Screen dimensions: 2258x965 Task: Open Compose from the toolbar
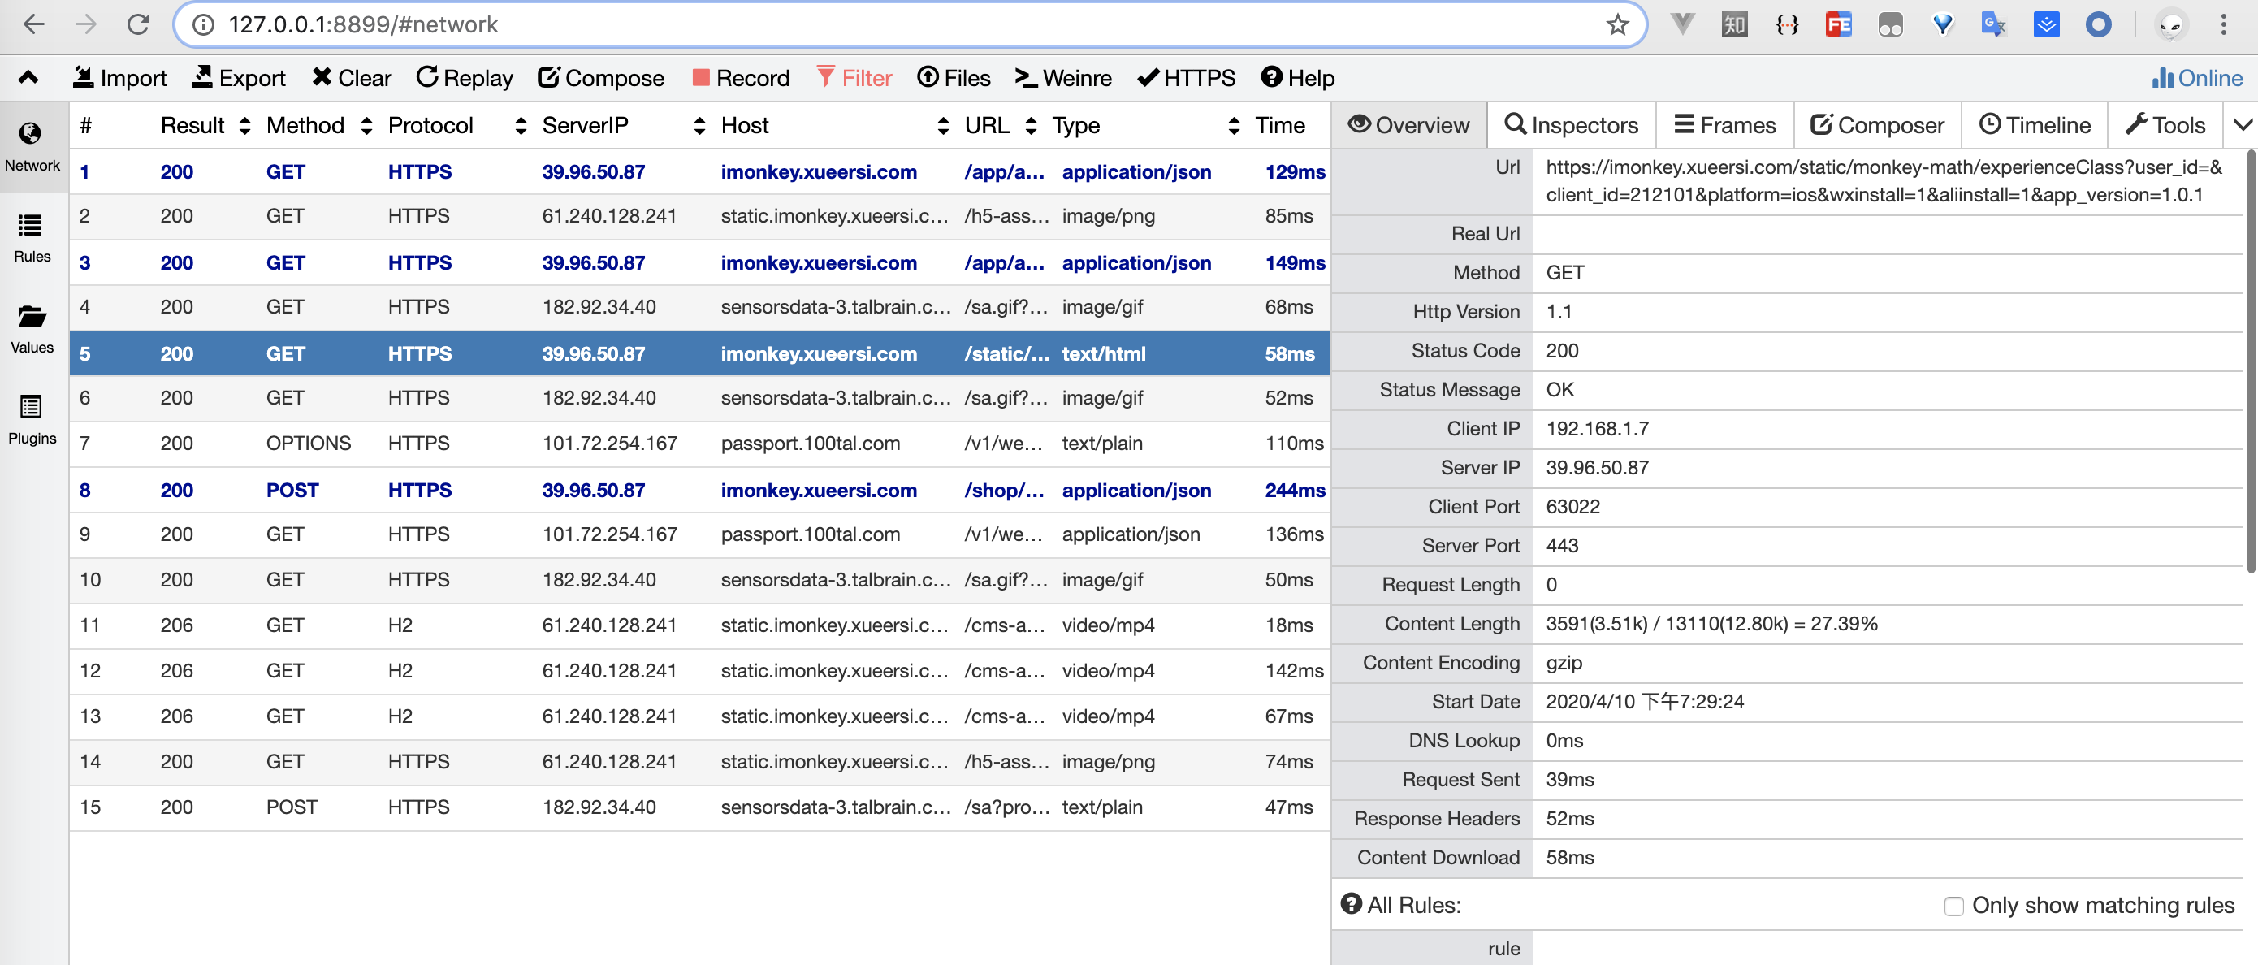tap(600, 78)
